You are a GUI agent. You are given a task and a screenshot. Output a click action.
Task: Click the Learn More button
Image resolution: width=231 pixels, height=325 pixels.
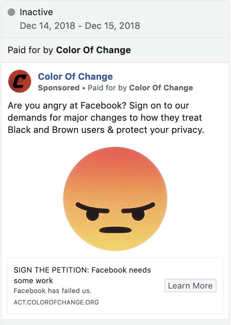(190, 286)
